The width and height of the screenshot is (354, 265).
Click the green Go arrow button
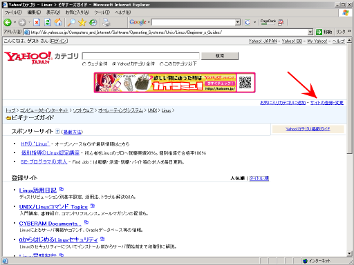319,32
